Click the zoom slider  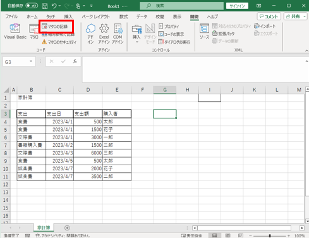click(x=270, y=235)
